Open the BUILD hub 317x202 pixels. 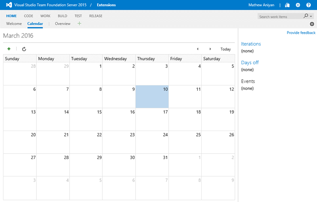[62, 16]
